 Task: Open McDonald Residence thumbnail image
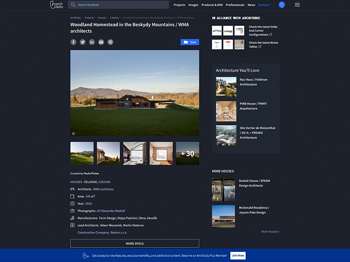[223, 216]
